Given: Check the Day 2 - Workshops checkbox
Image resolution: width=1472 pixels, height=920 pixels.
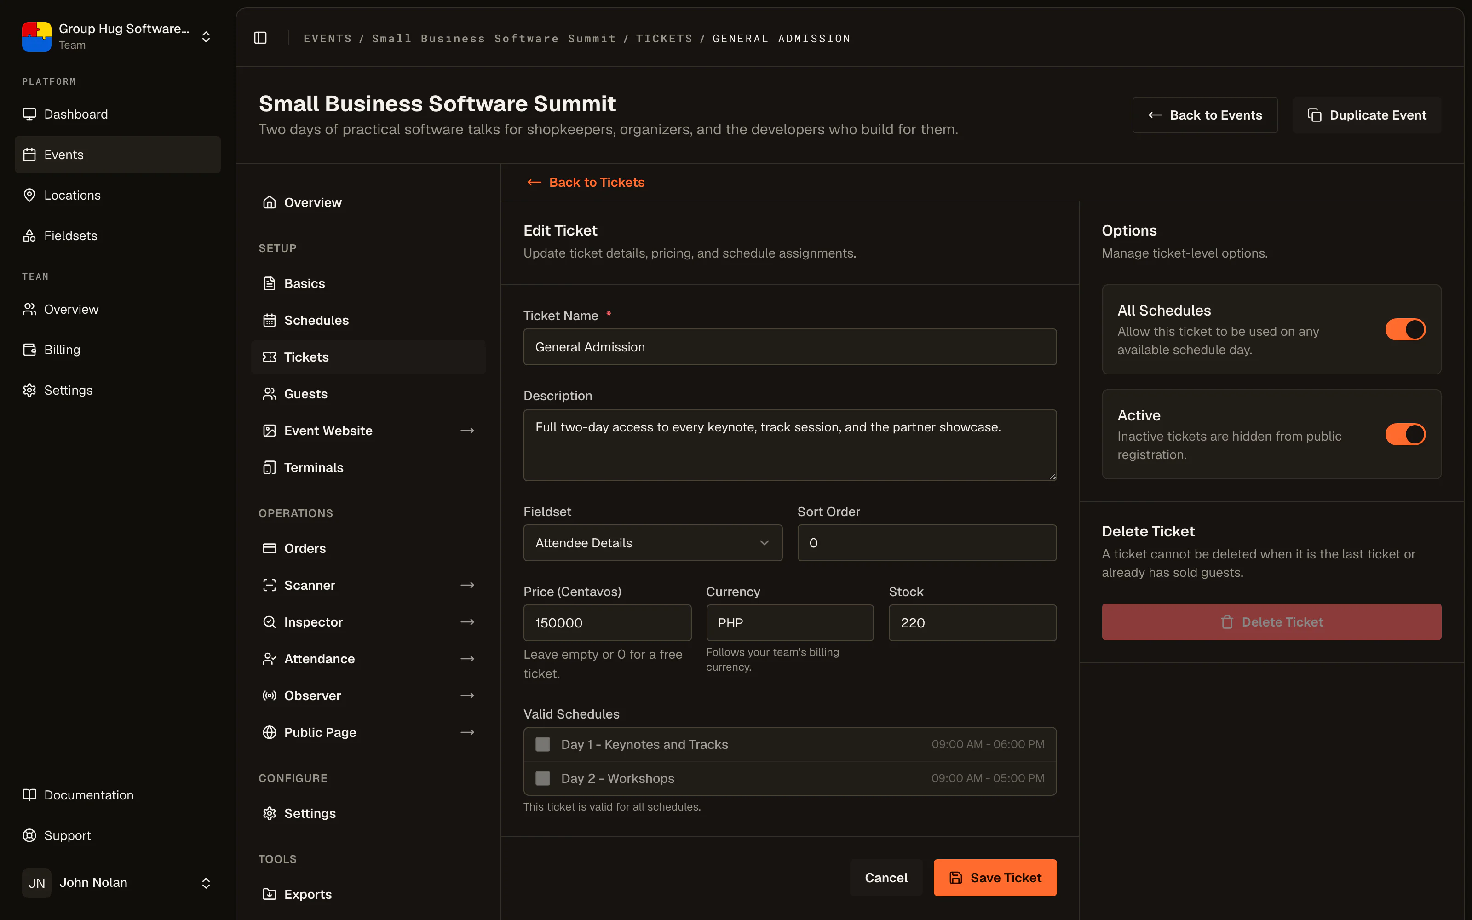Looking at the screenshot, I should click(x=543, y=778).
